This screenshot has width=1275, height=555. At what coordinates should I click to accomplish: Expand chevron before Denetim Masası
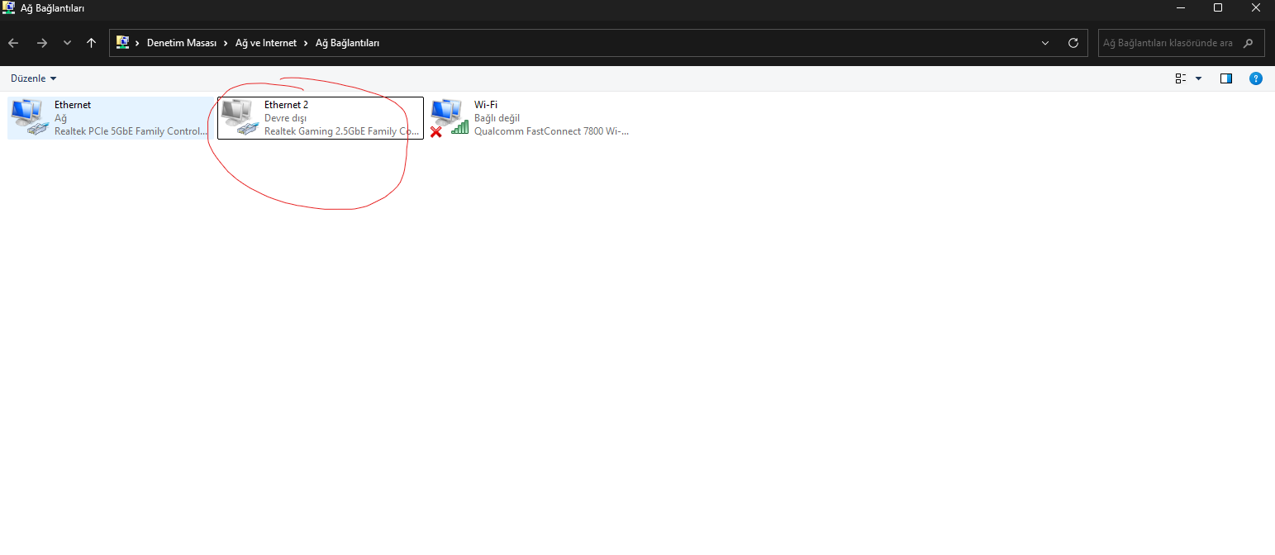137,43
